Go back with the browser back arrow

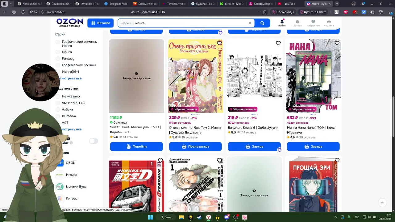(5, 12)
